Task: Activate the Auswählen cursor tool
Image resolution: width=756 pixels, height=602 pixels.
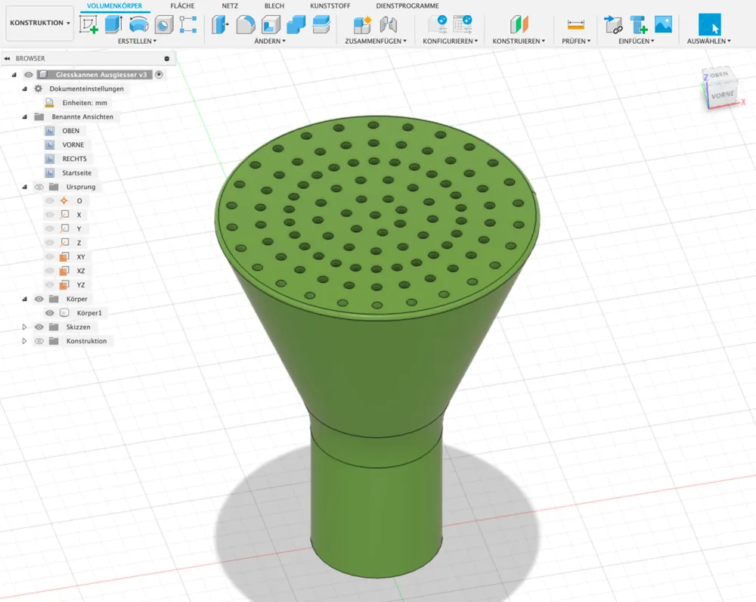Action: [x=709, y=24]
